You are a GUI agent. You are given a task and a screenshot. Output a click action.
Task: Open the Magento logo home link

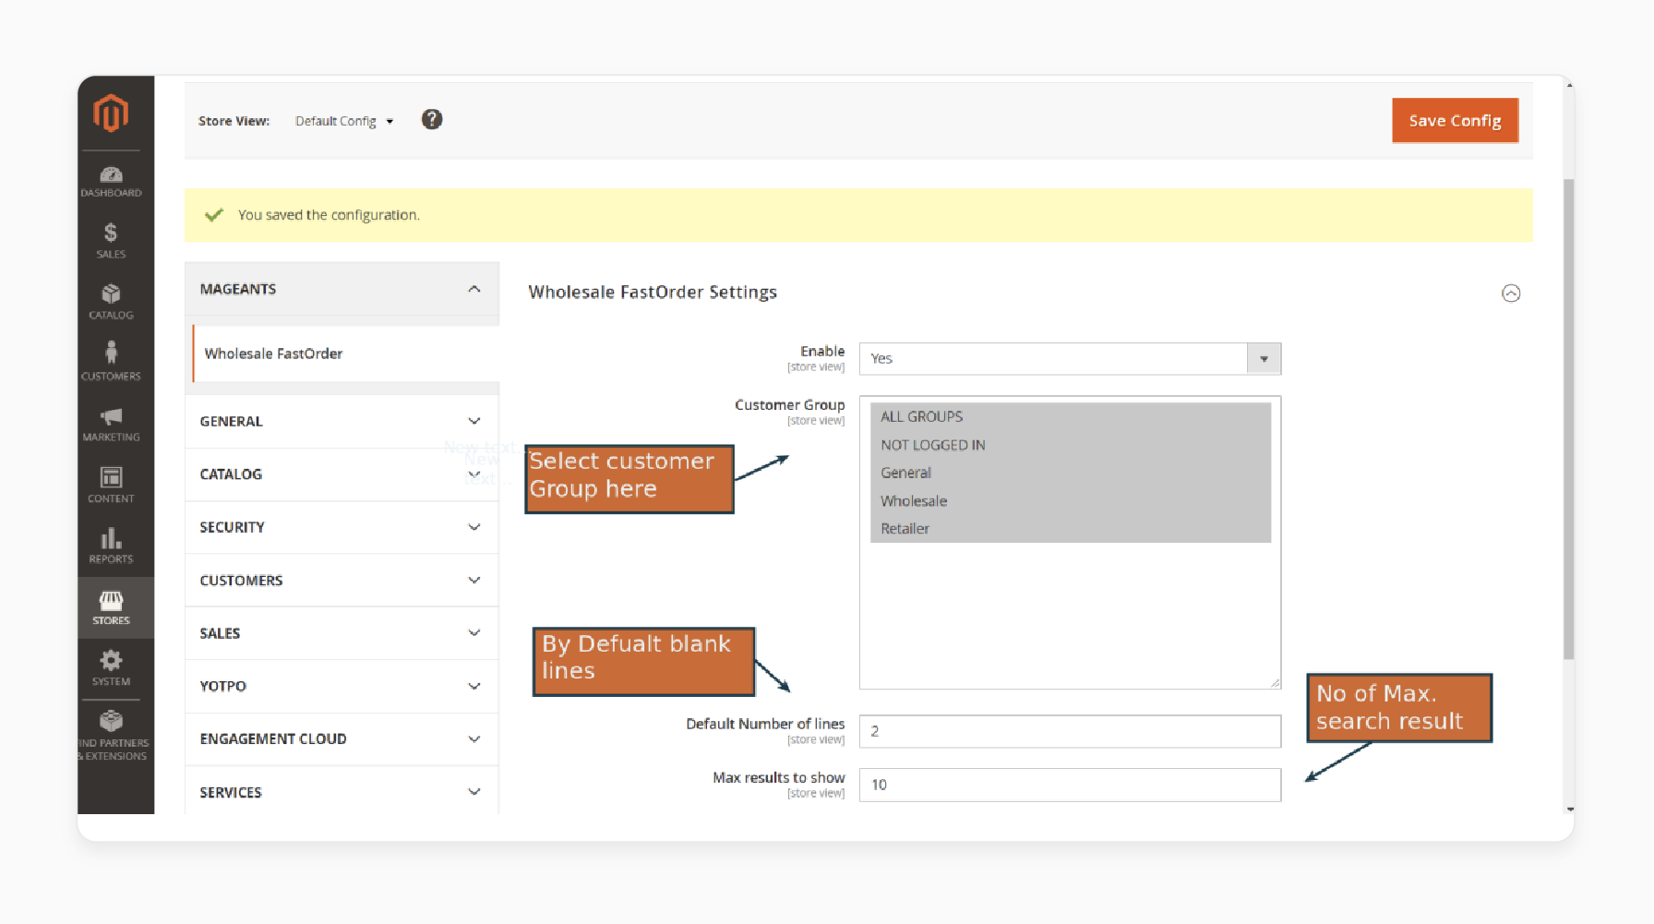[111, 114]
